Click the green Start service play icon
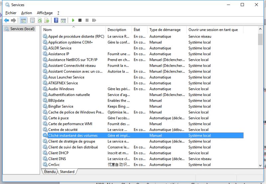Viewport: 266px width, 184px height. point(73,20)
